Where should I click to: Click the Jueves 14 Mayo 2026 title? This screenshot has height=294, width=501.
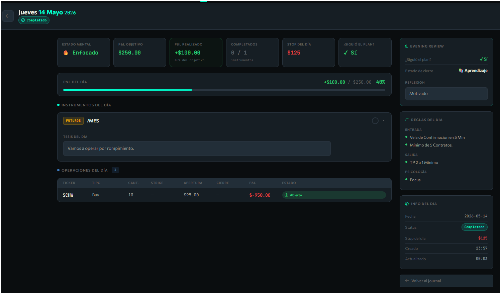click(47, 12)
